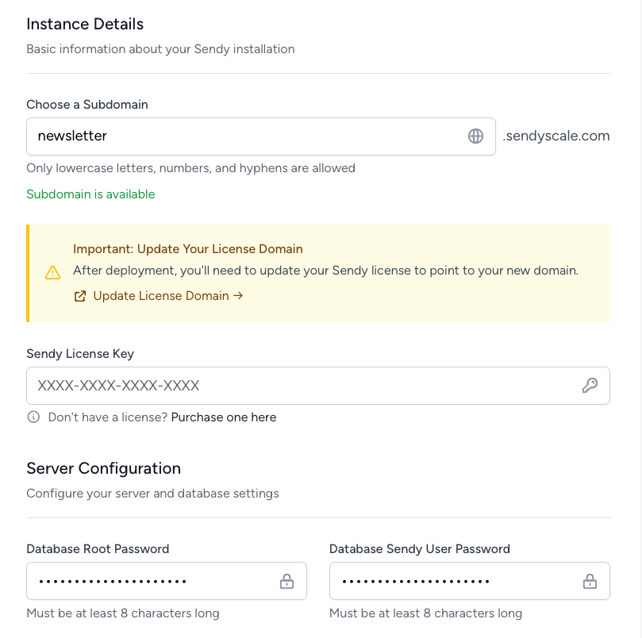Click the lock icon in Root Password field
This screenshot has width=642, height=638.
[x=286, y=581]
